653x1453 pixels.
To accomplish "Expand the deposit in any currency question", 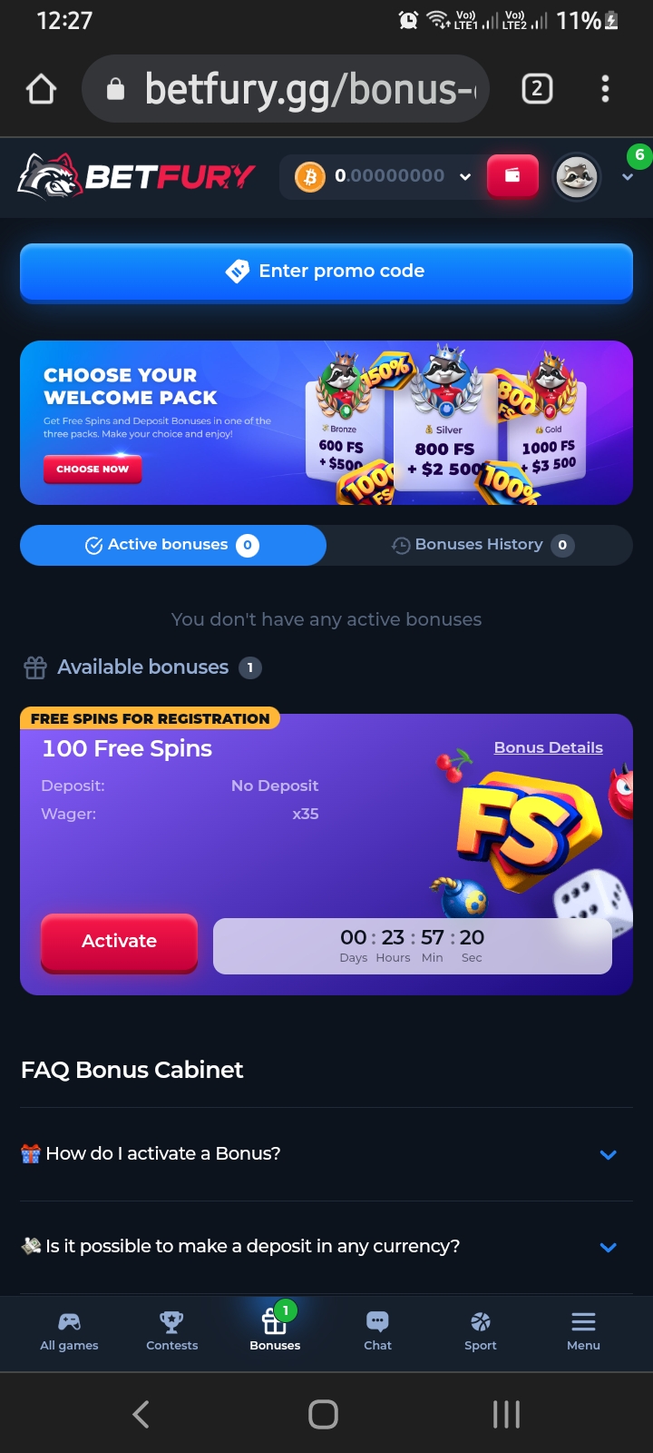I will (x=326, y=1247).
